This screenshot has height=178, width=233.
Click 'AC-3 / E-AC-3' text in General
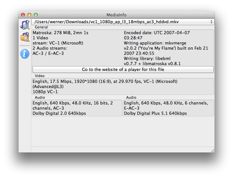pos(48,53)
